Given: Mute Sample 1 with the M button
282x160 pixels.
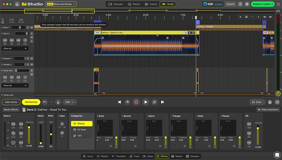Looking at the screenshot, I should coord(32,58).
